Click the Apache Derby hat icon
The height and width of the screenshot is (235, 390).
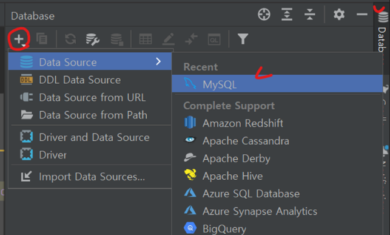(x=190, y=157)
